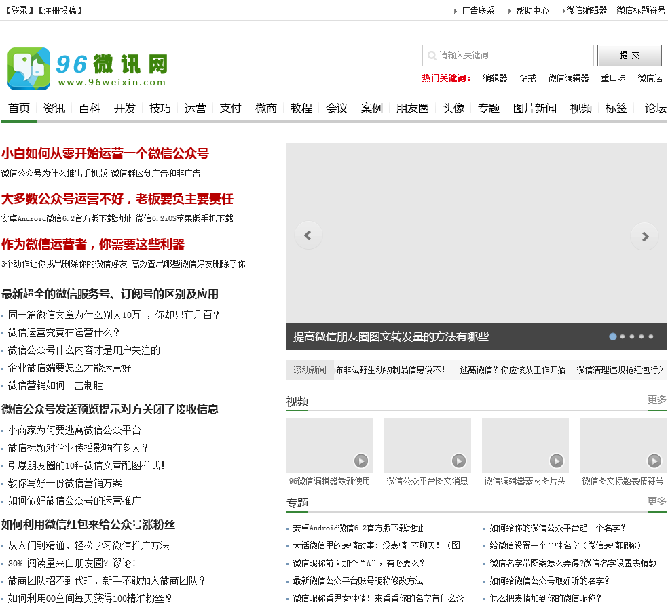The image size is (668, 607).
Task: Open headline 大多数公众号运营不好，老板要负主要责任
Action: click(x=117, y=199)
